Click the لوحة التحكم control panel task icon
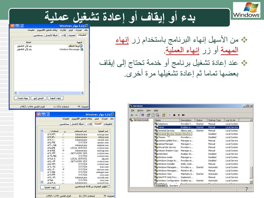 tap(82, 46)
